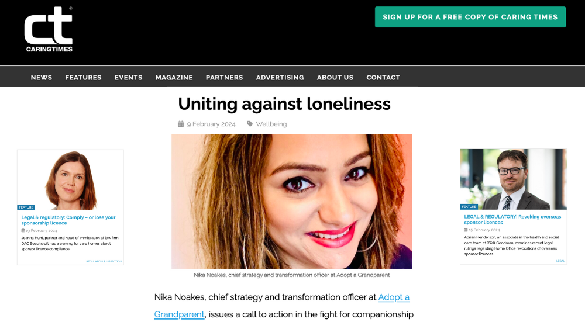Click FEATURE badge on Adrian Henderson article card
Viewport: 585px width, 329px height.
pyautogui.click(x=469, y=206)
